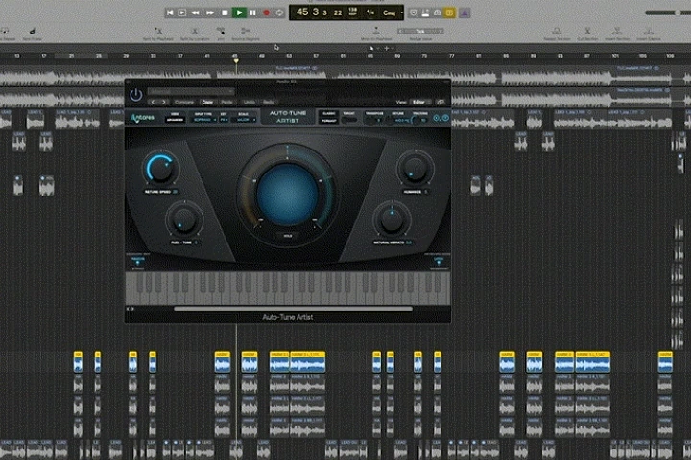The image size is (691, 460).
Task: Click the Hold button below pitch display
Action: (287, 236)
